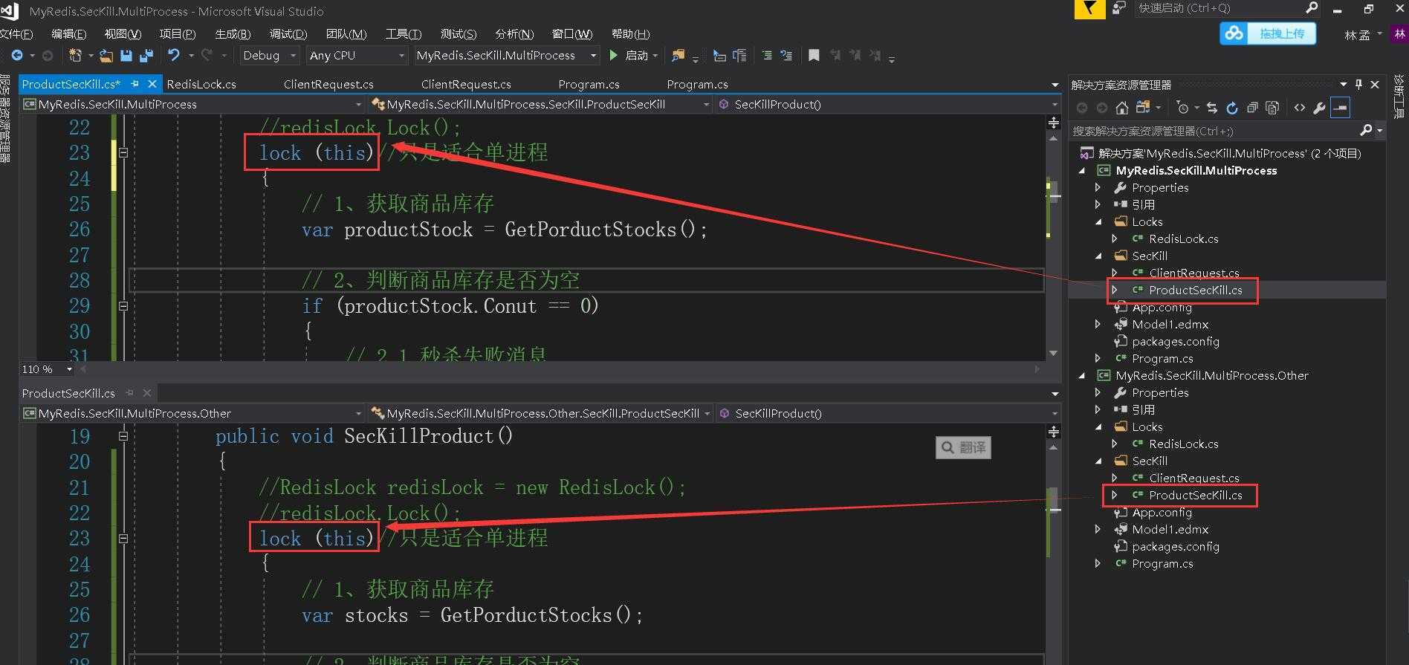Open the Any CPU platform dropdown
The image size is (1409, 665).
(x=357, y=55)
